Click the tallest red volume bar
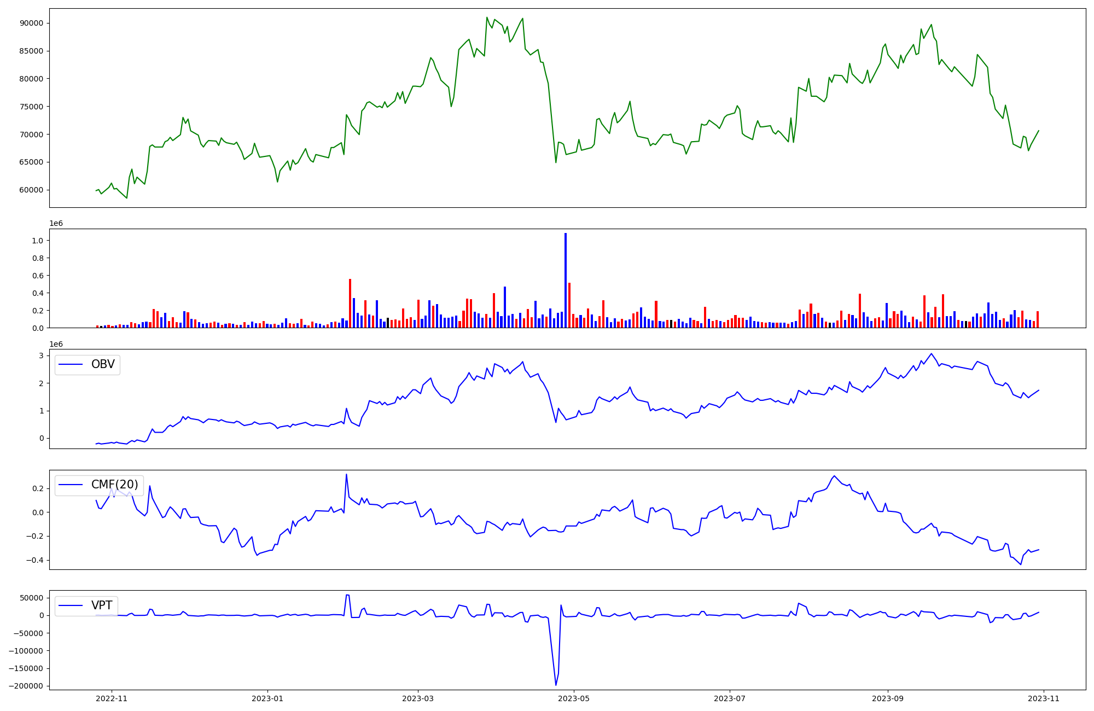Image resolution: width=1094 pixels, height=711 pixels. (350, 304)
